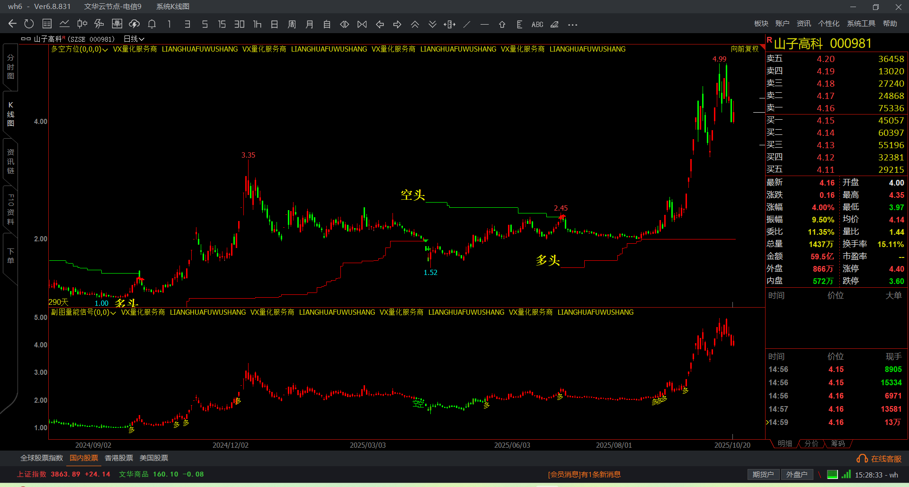Screen dimensions: 909x487
Task: Select the 5-minute period button
Action: [x=205, y=24]
